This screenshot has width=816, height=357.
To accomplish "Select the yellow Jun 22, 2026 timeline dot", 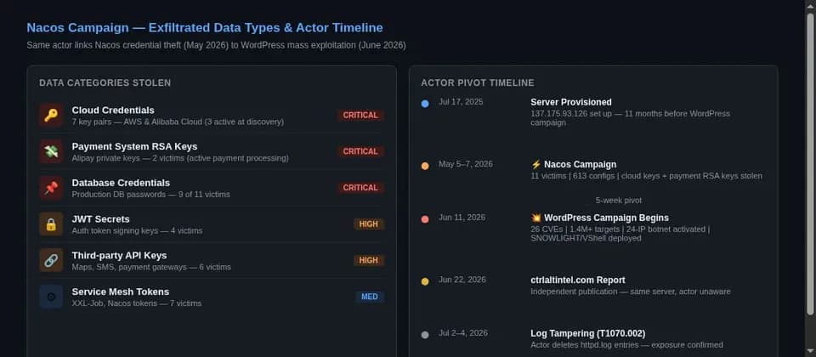I will [425, 281].
